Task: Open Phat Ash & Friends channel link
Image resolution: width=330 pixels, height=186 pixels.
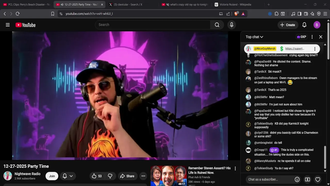Action: (x=199, y=177)
